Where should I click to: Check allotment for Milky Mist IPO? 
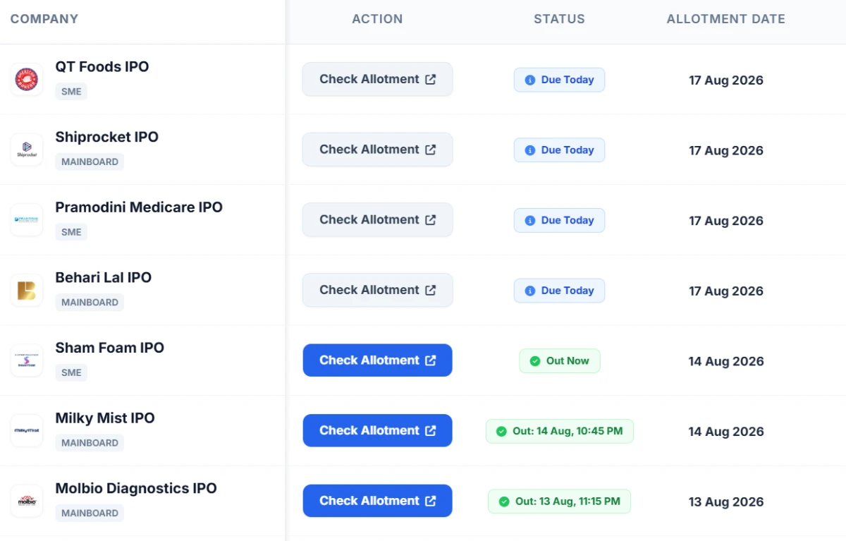[x=378, y=431]
